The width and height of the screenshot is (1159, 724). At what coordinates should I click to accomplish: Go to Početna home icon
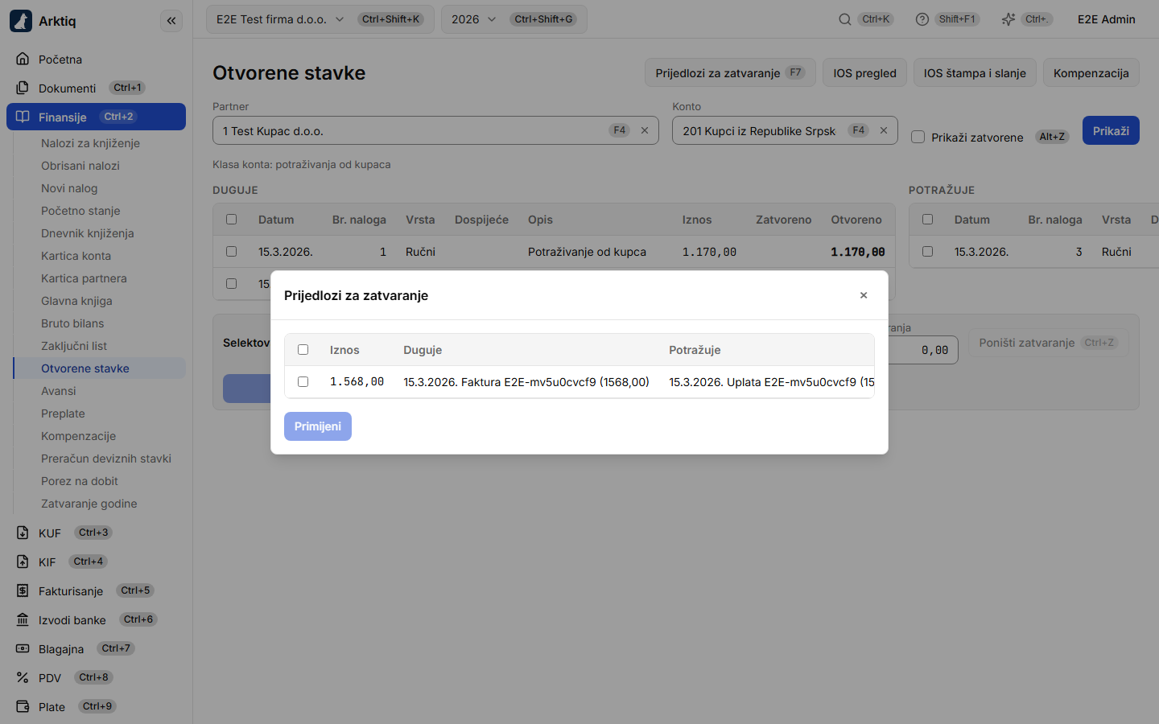tap(23, 59)
